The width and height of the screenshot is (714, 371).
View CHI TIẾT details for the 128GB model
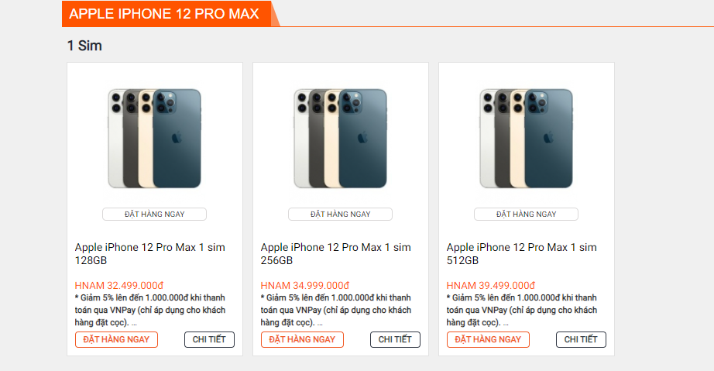tap(209, 339)
